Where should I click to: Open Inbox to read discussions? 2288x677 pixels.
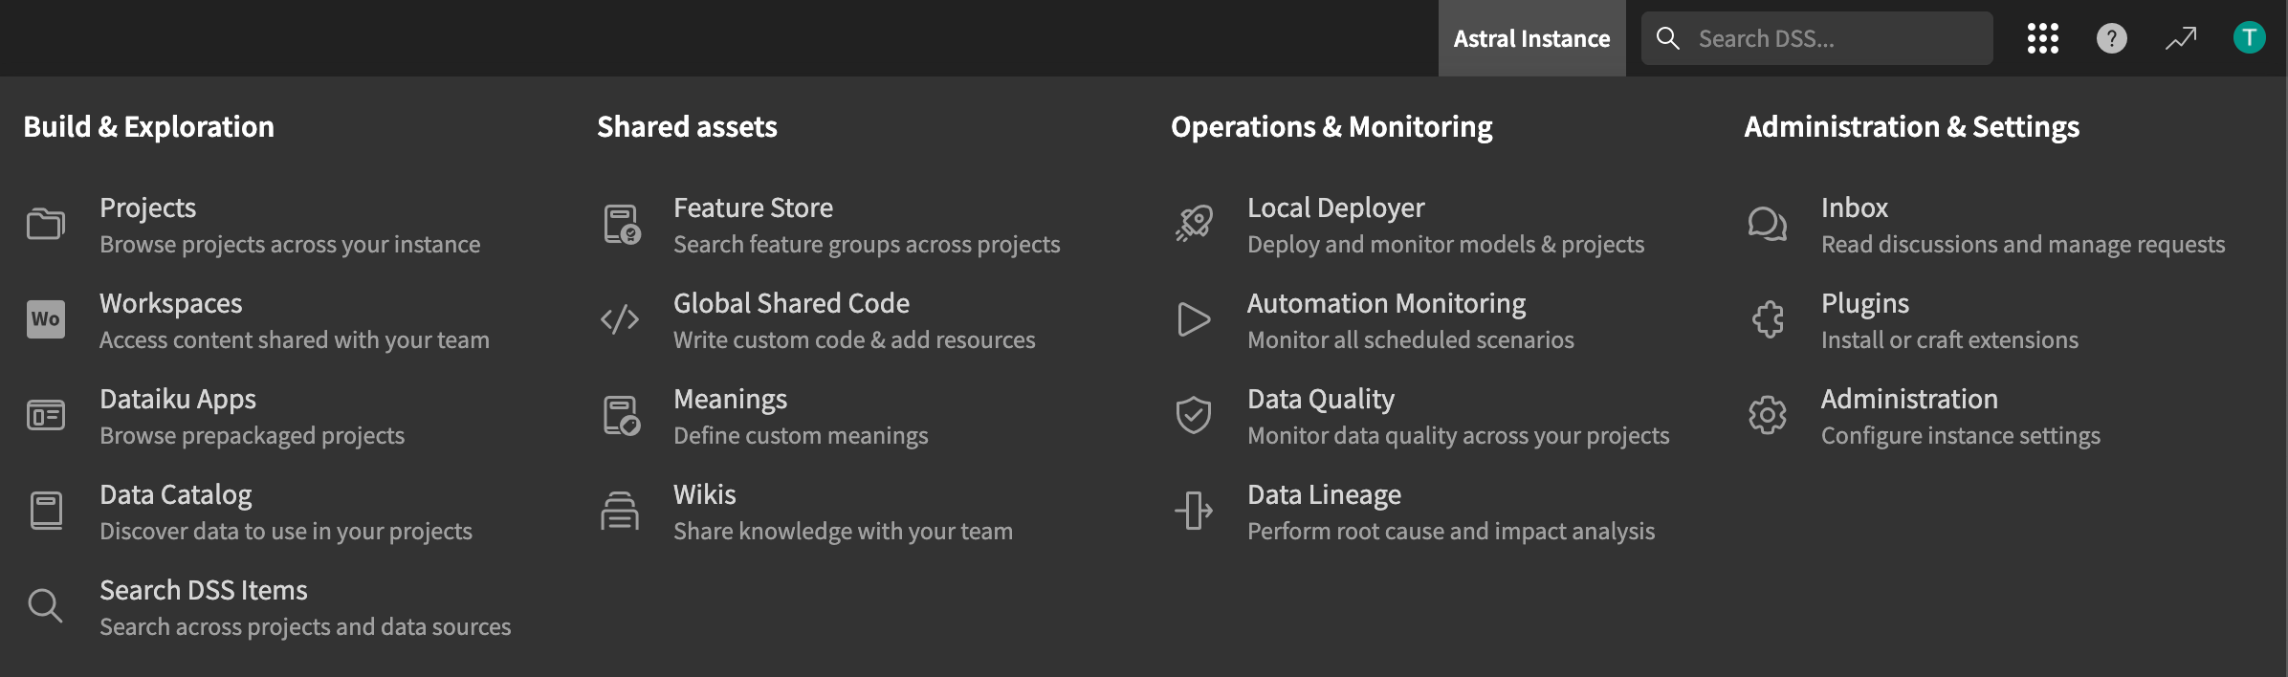[x=1854, y=208]
